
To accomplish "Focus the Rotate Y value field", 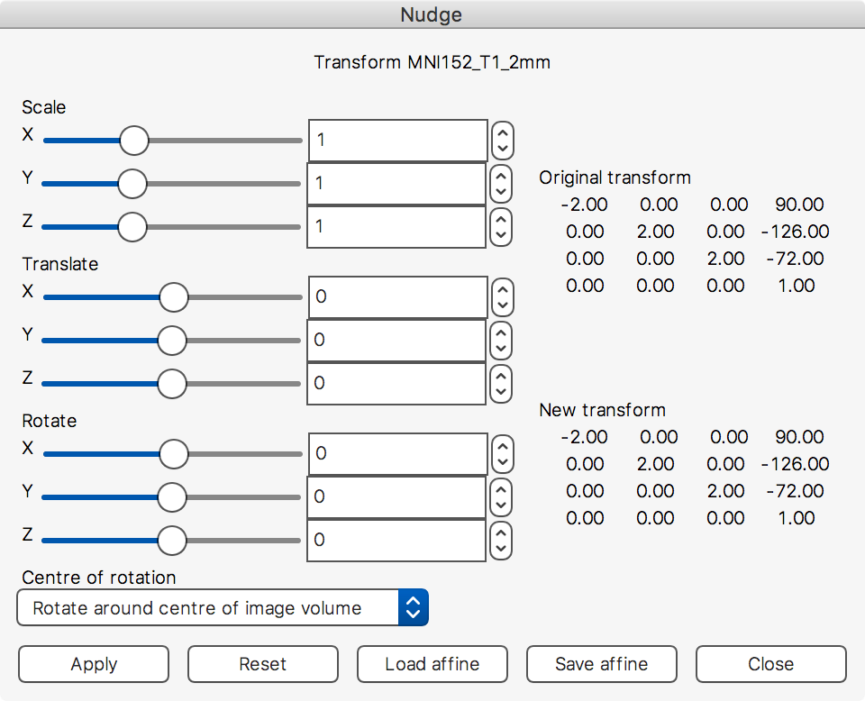I will [x=397, y=496].
